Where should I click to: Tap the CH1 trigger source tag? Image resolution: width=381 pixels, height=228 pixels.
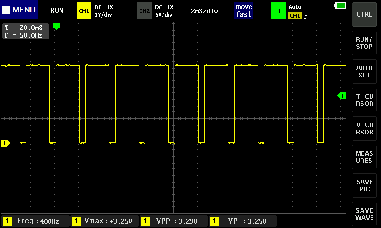[295, 16]
